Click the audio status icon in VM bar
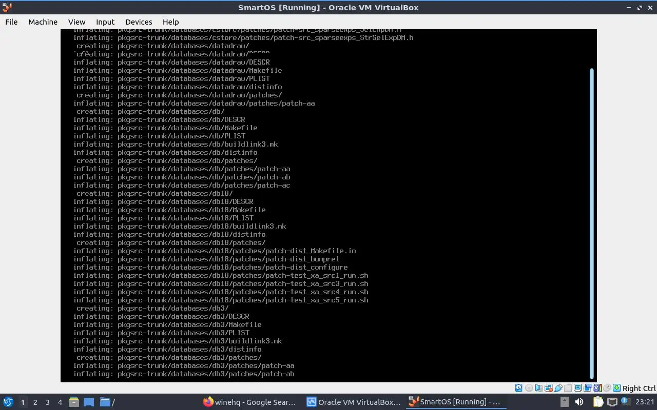This screenshot has width=657, height=410. click(538, 388)
